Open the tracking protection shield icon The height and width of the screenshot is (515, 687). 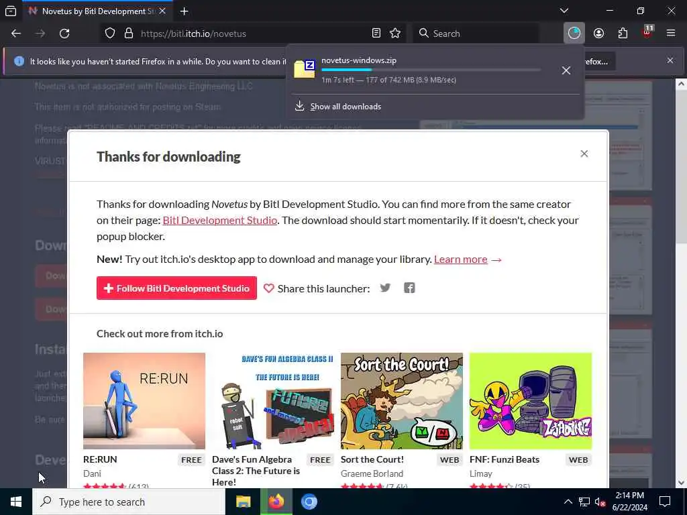coord(110,34)
